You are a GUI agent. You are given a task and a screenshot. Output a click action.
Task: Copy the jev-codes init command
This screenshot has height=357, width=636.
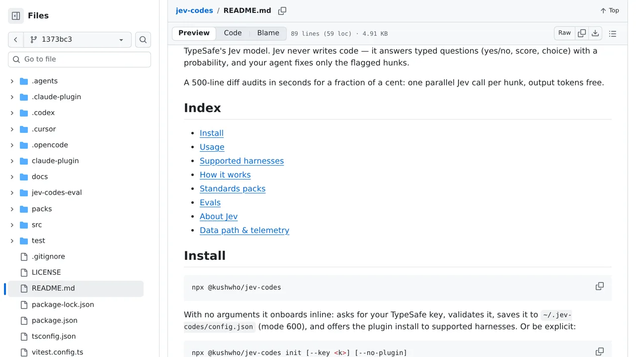[x=600, y=352]
